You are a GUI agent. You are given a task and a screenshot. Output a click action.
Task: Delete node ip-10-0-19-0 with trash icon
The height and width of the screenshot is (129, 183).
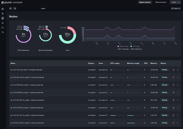(x=173, y=70)
